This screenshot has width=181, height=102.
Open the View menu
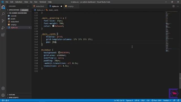pos(26,2)
